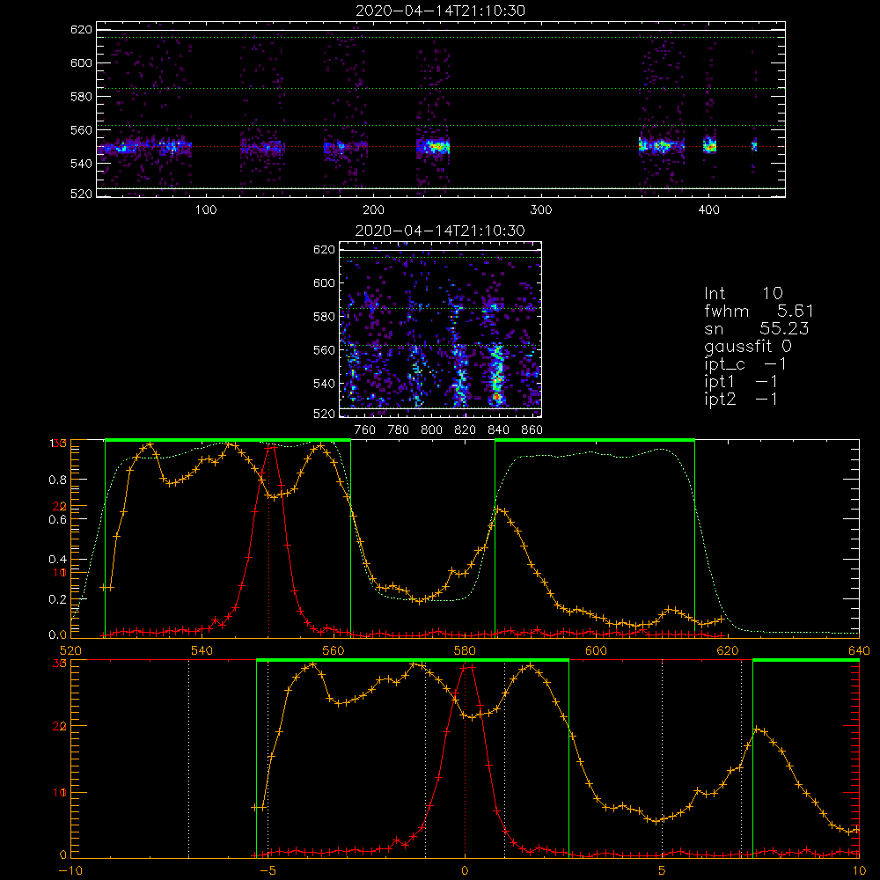
Task: Click the orange curve peak near 585 in third plot
Action: point(498,510)
